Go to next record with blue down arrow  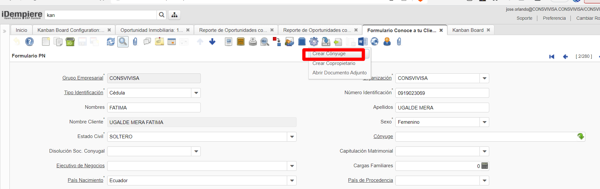click(212, 42)
